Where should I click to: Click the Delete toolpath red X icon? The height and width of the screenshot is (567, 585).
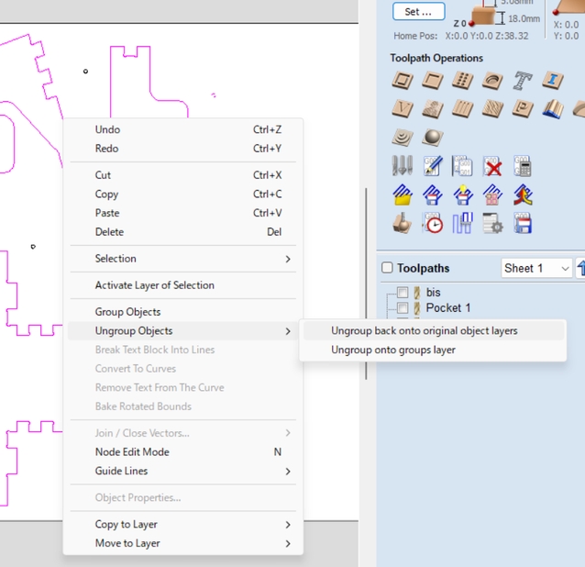492,166
